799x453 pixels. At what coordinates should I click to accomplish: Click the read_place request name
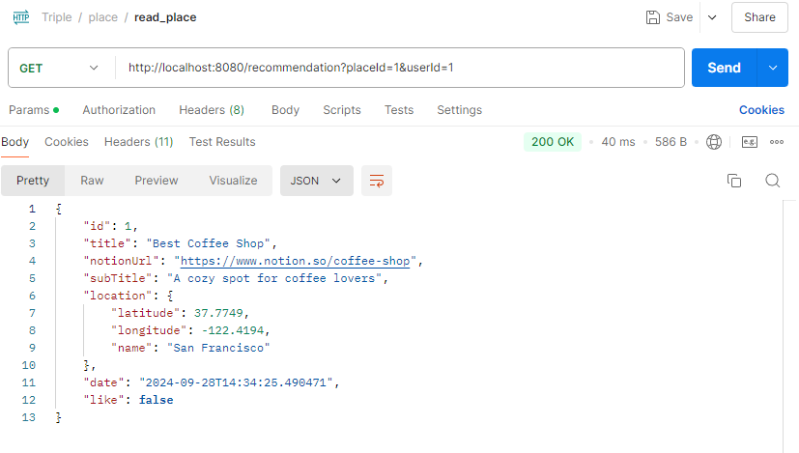pyautogui.click(x=165, y=17)
